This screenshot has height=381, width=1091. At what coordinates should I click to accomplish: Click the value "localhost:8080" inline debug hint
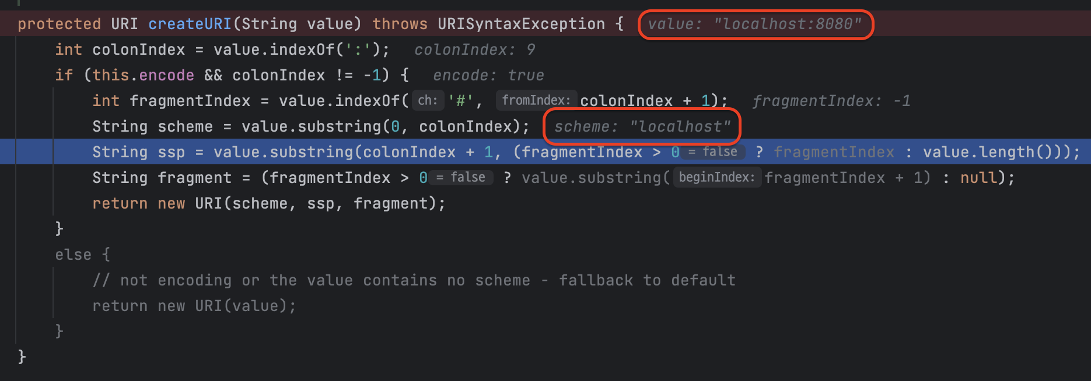[755, 24]
